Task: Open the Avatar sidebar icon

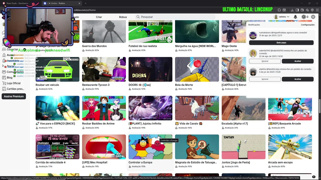Action: [4, 55]
